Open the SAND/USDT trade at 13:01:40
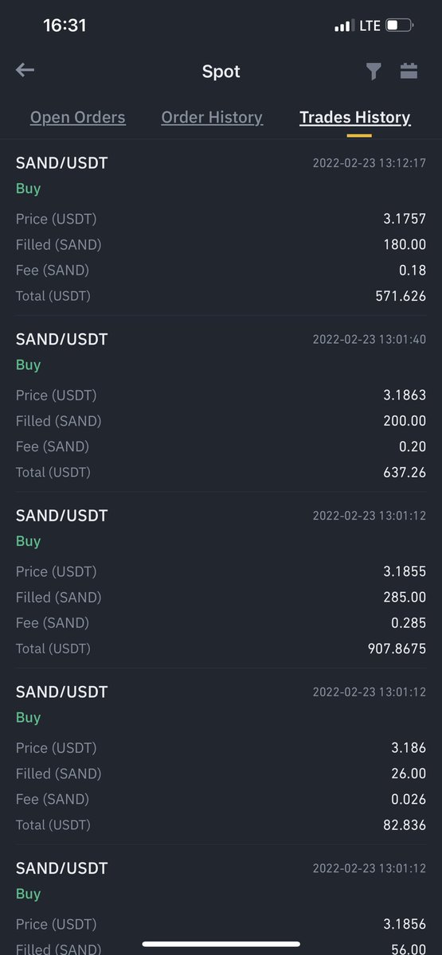442x955 pixels. [221, 404]
